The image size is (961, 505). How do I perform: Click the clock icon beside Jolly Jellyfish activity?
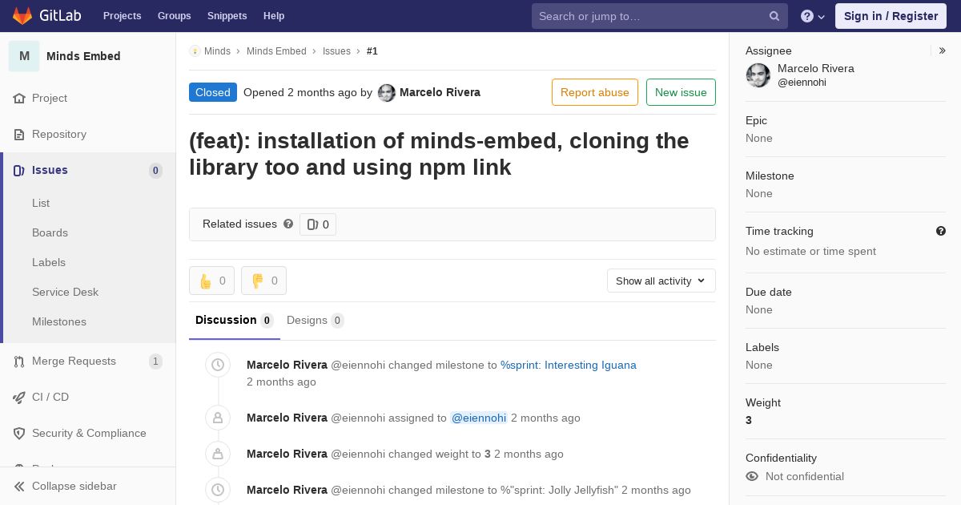(x=218, y=490)
